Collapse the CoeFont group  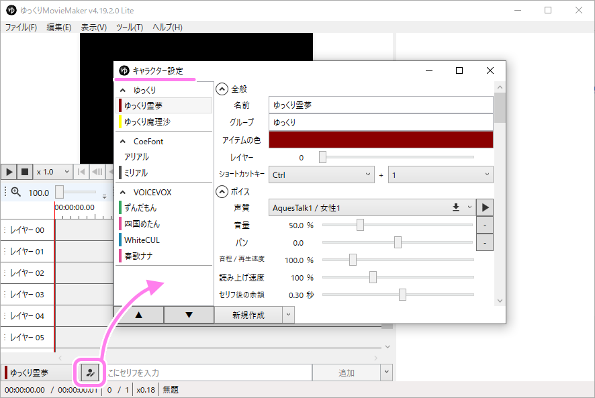coord(123,142)
